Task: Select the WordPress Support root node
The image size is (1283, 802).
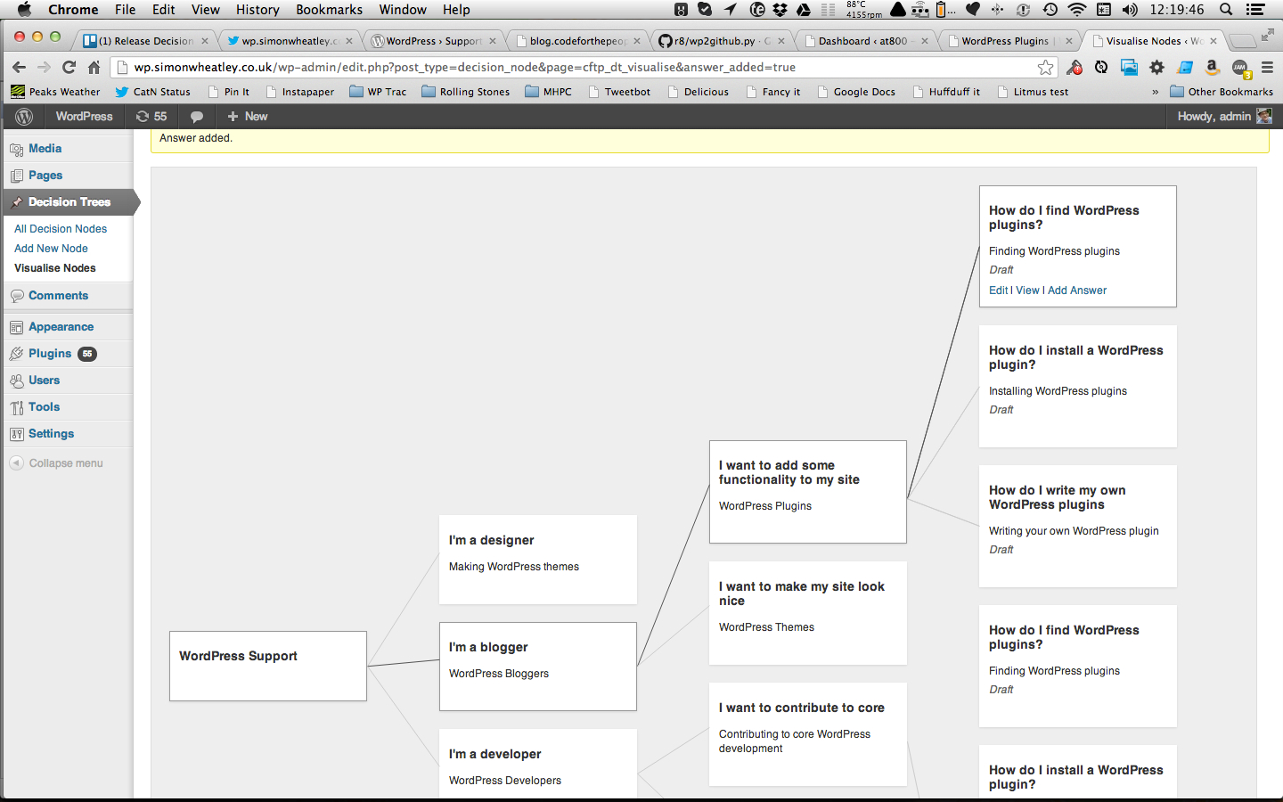Action: (268, 666)
